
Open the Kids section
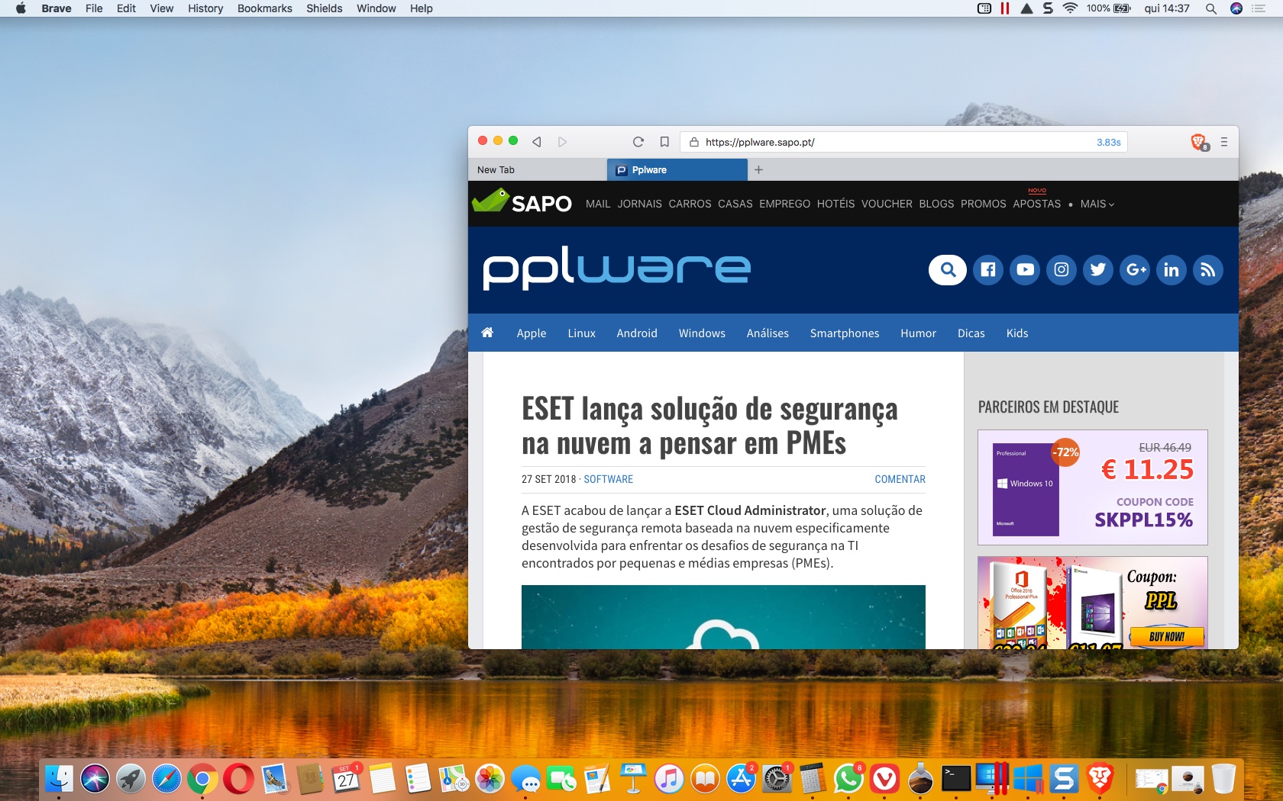click(x=1017, y=333)
